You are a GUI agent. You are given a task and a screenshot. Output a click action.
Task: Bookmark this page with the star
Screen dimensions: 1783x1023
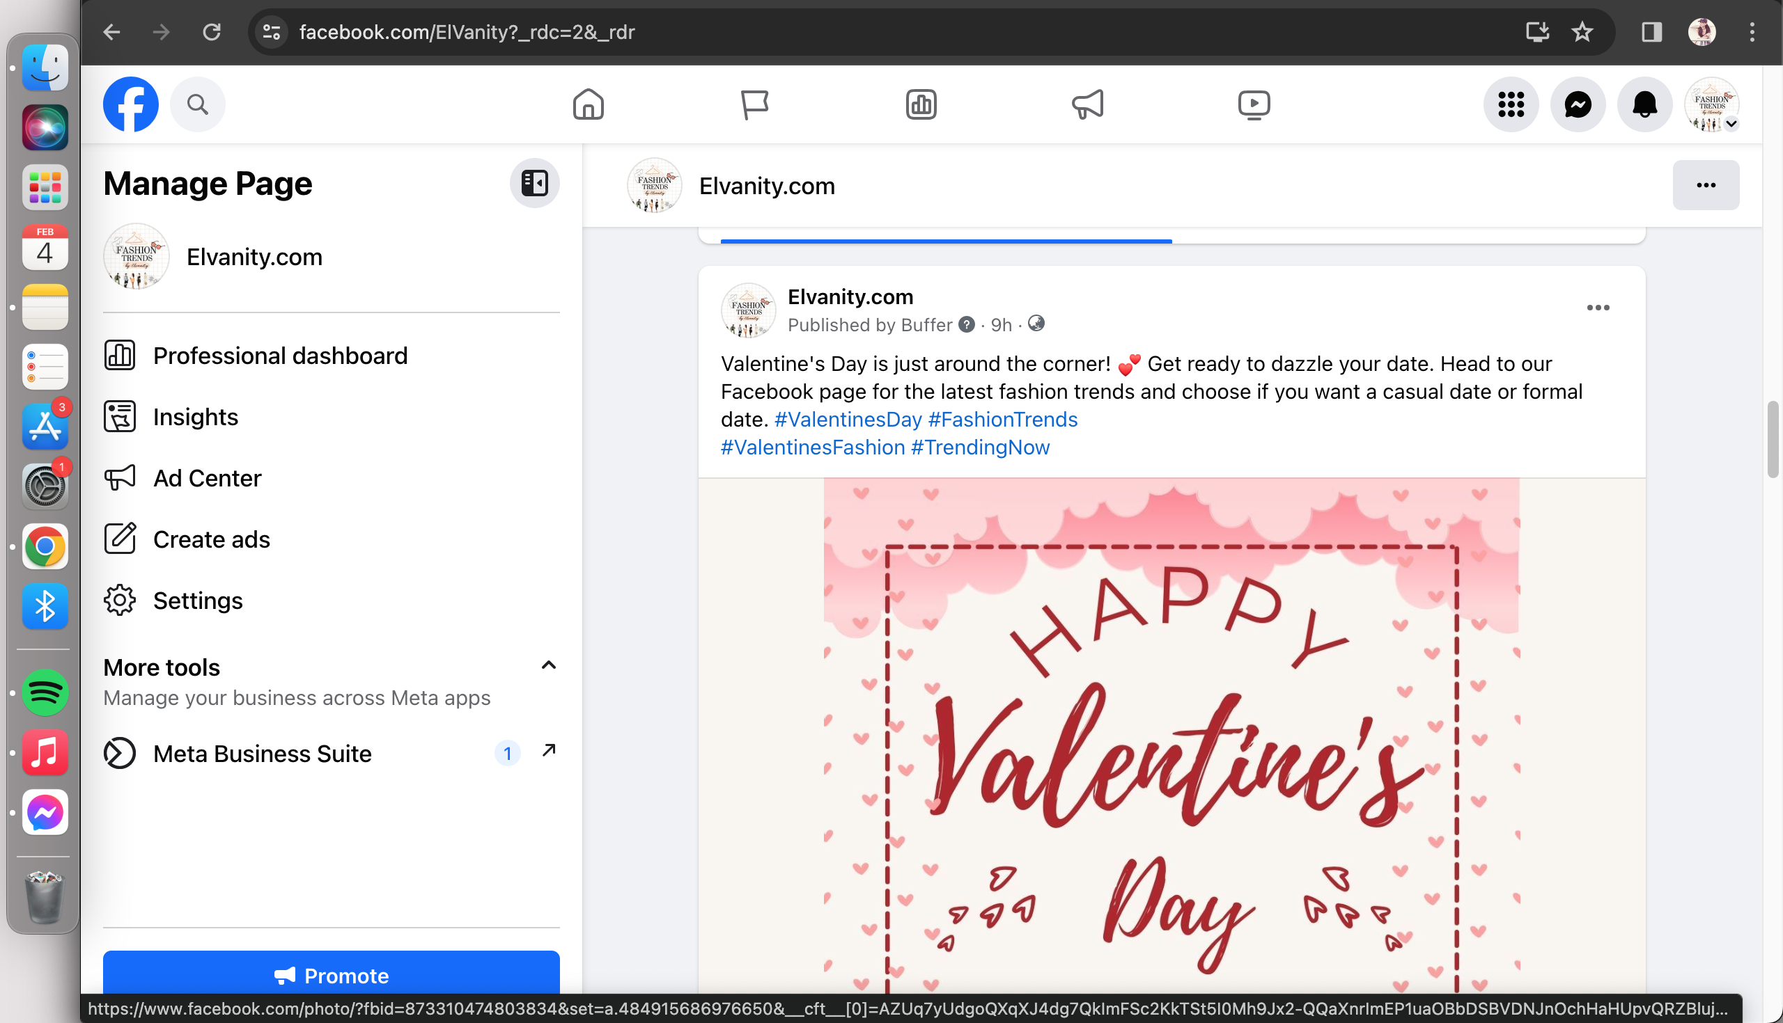tap(1582, 31)
